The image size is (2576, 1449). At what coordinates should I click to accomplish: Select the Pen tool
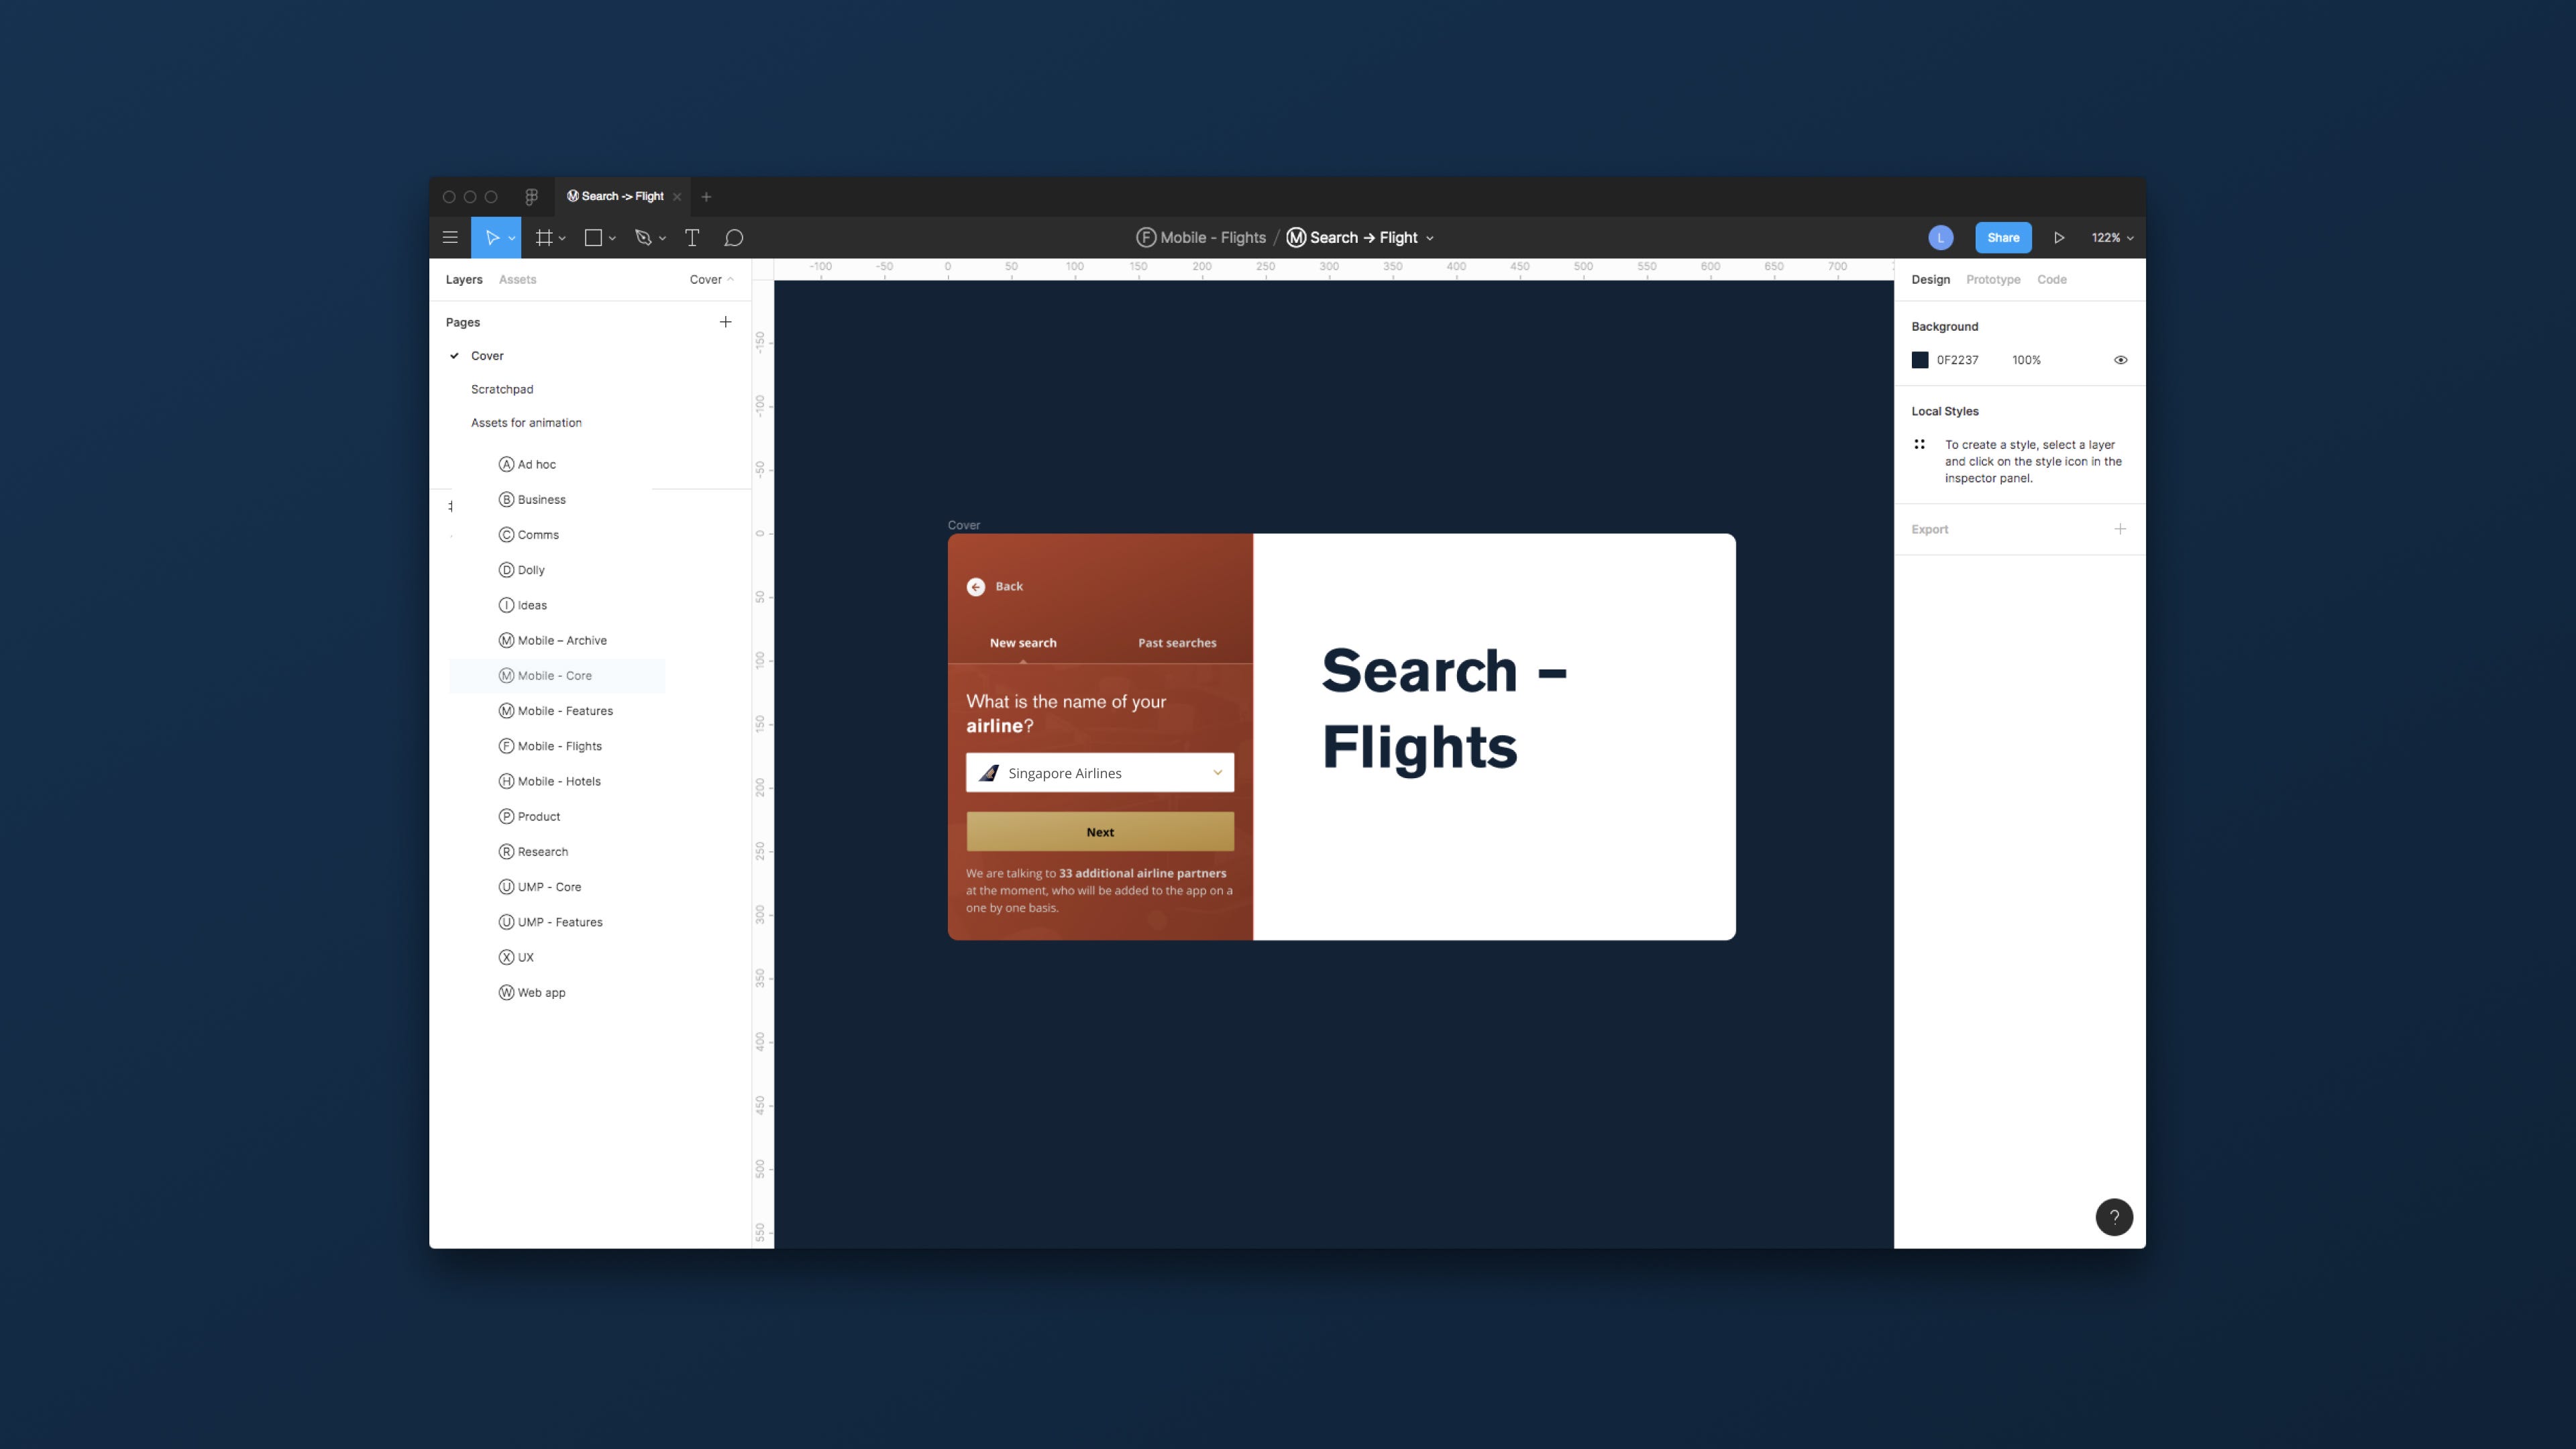click(x=643, y=238)
